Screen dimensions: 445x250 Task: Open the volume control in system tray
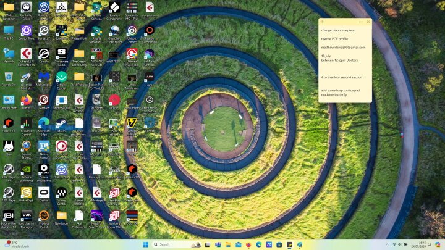point(400,244)
